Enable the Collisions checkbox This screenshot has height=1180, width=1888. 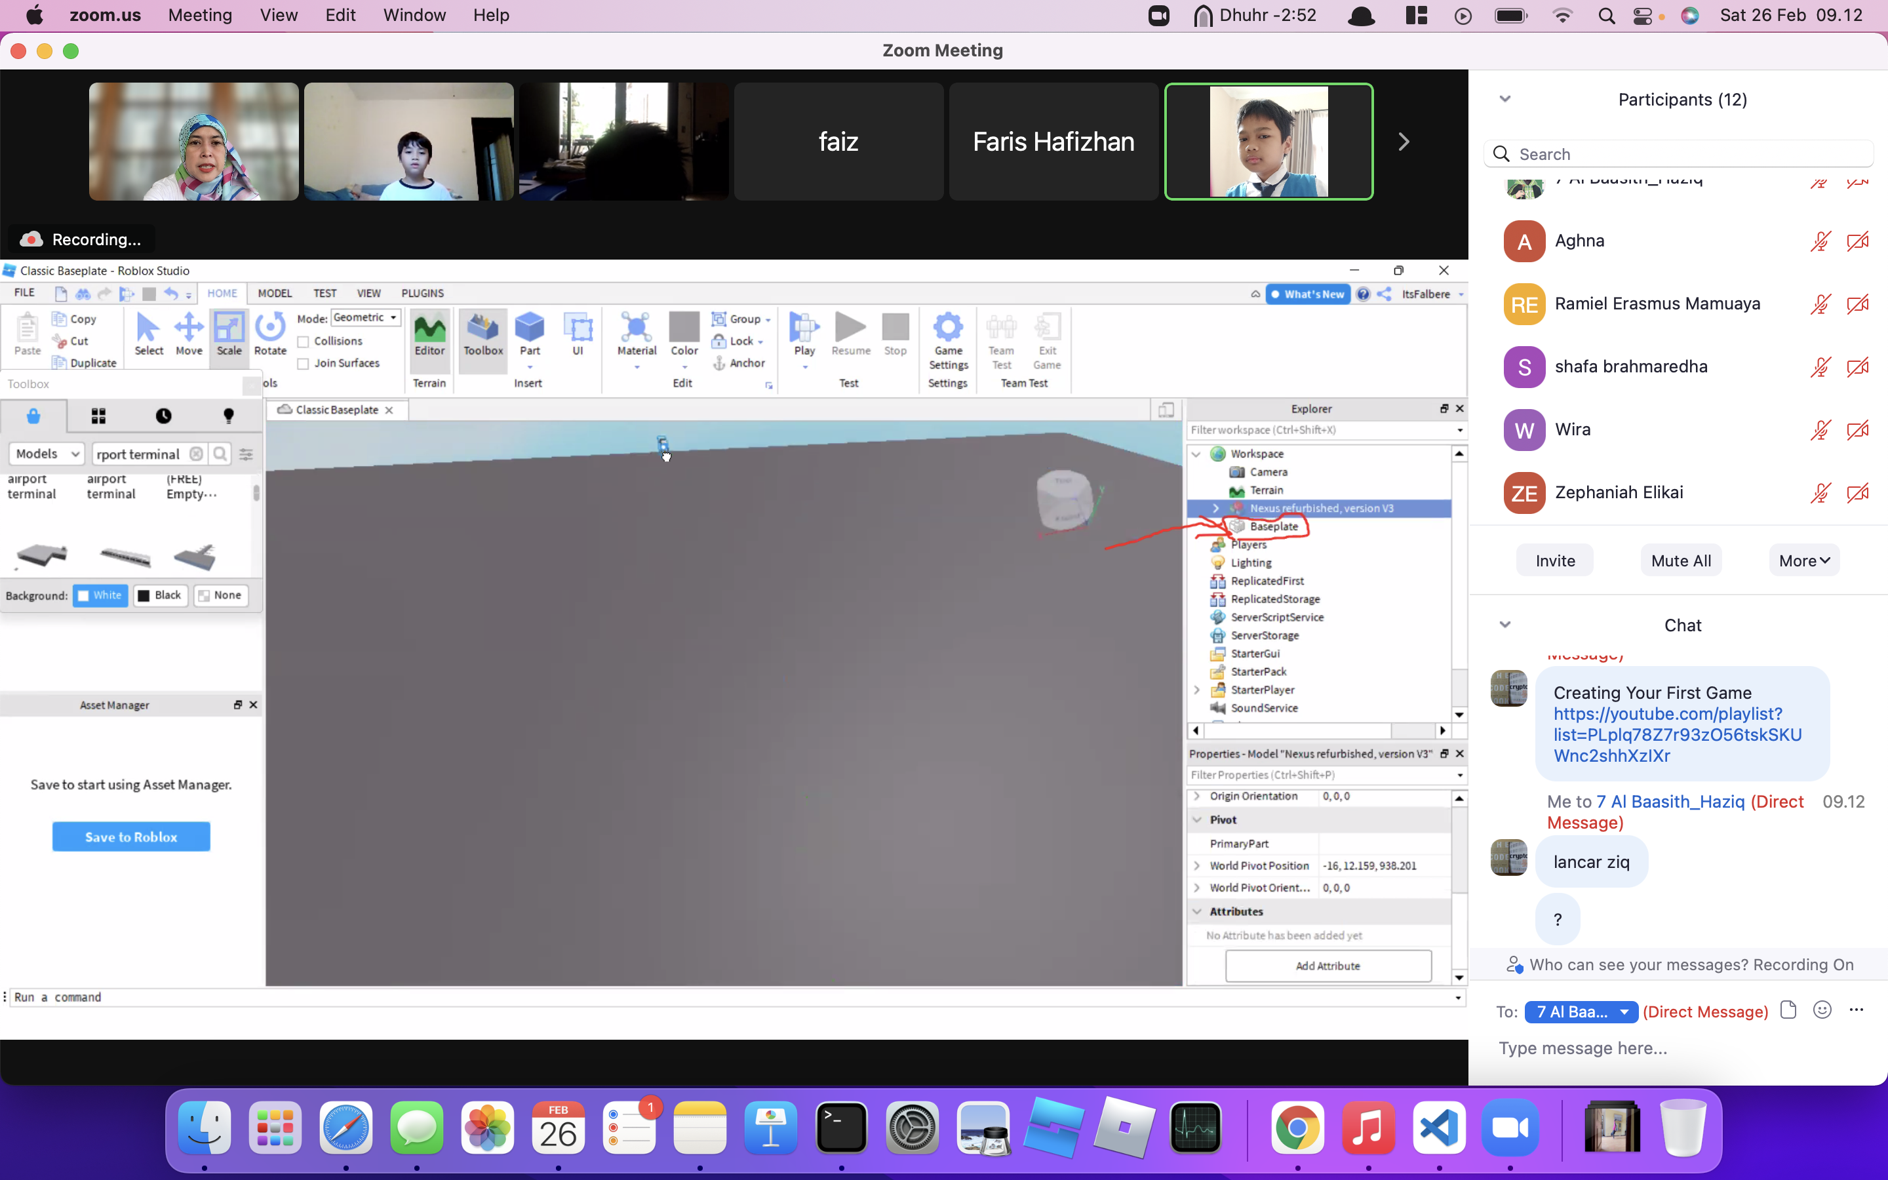[x=304, y=342]
